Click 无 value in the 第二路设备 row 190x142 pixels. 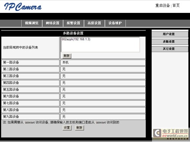click(64, 69)
